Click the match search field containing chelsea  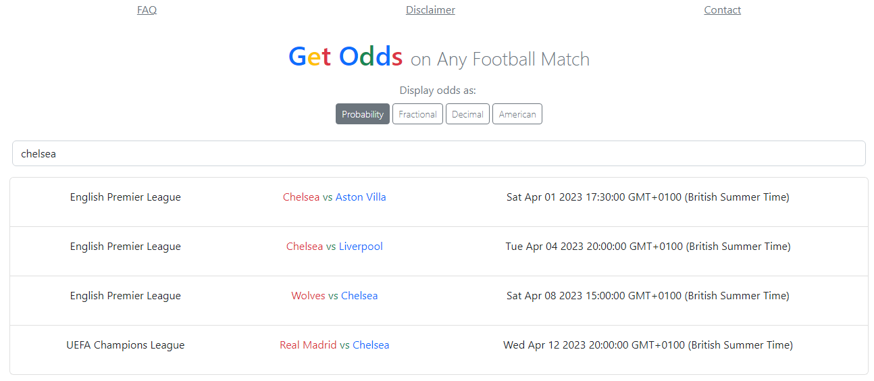tap(438, 153)
